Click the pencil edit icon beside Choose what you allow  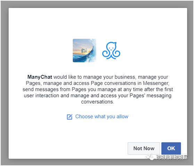(x=70, y=117)
